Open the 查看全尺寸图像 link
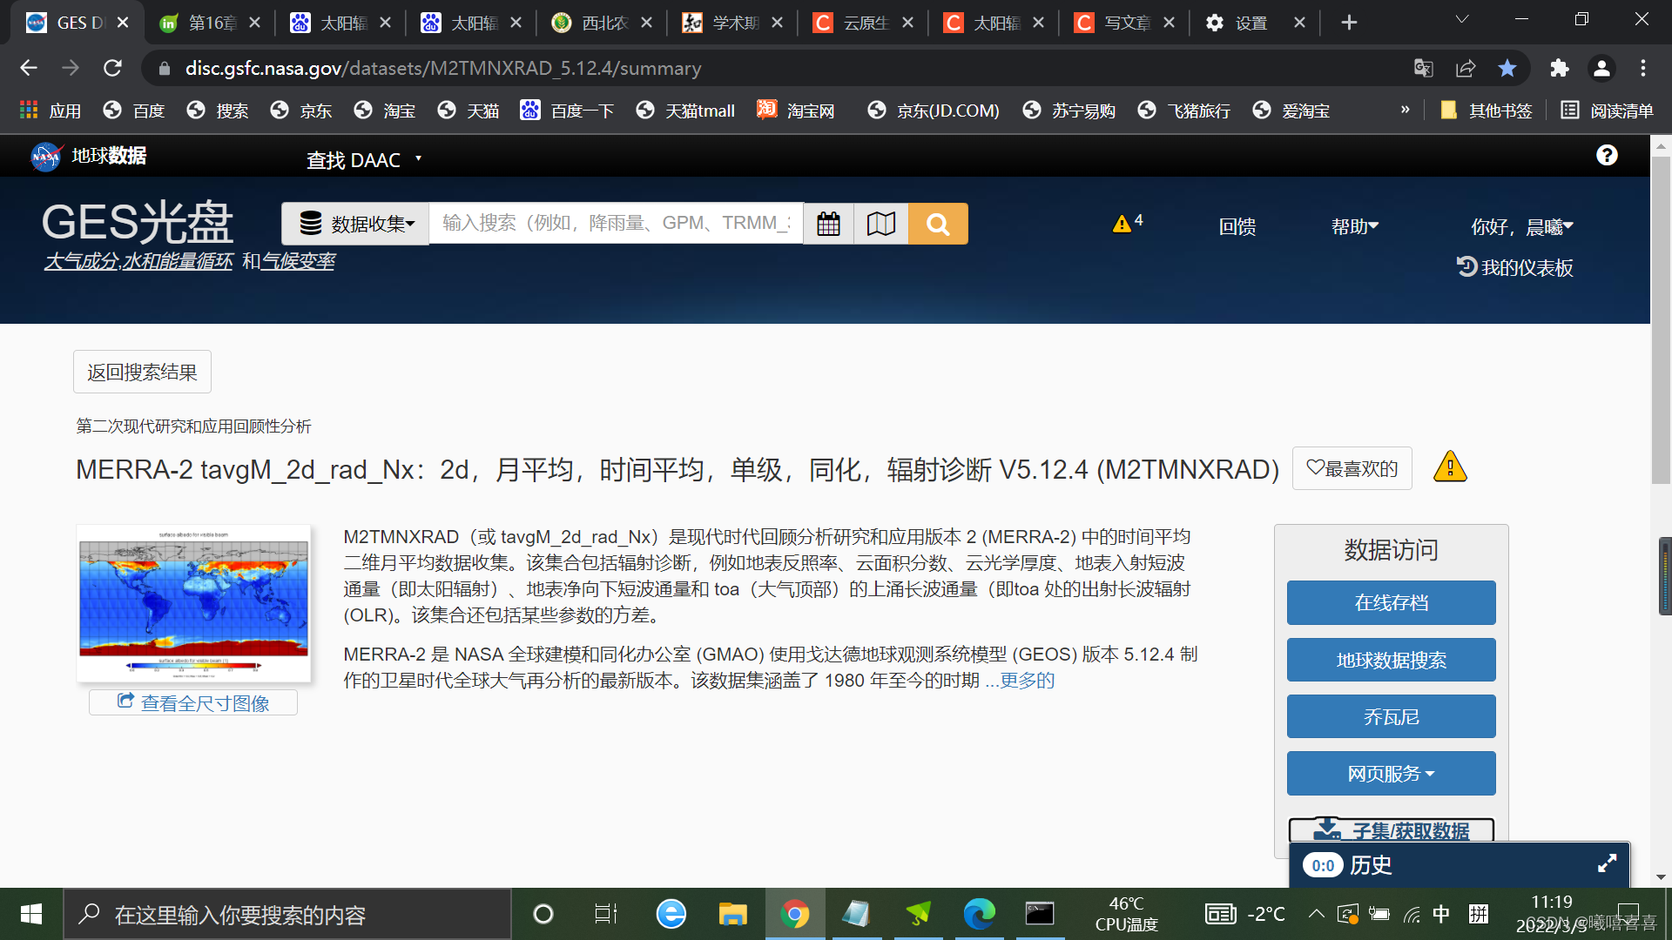This screenshot has height=940, width=1672. coord(193,702)
